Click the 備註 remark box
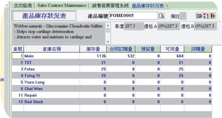The image size is (222, 118). (x=183, y=16)
